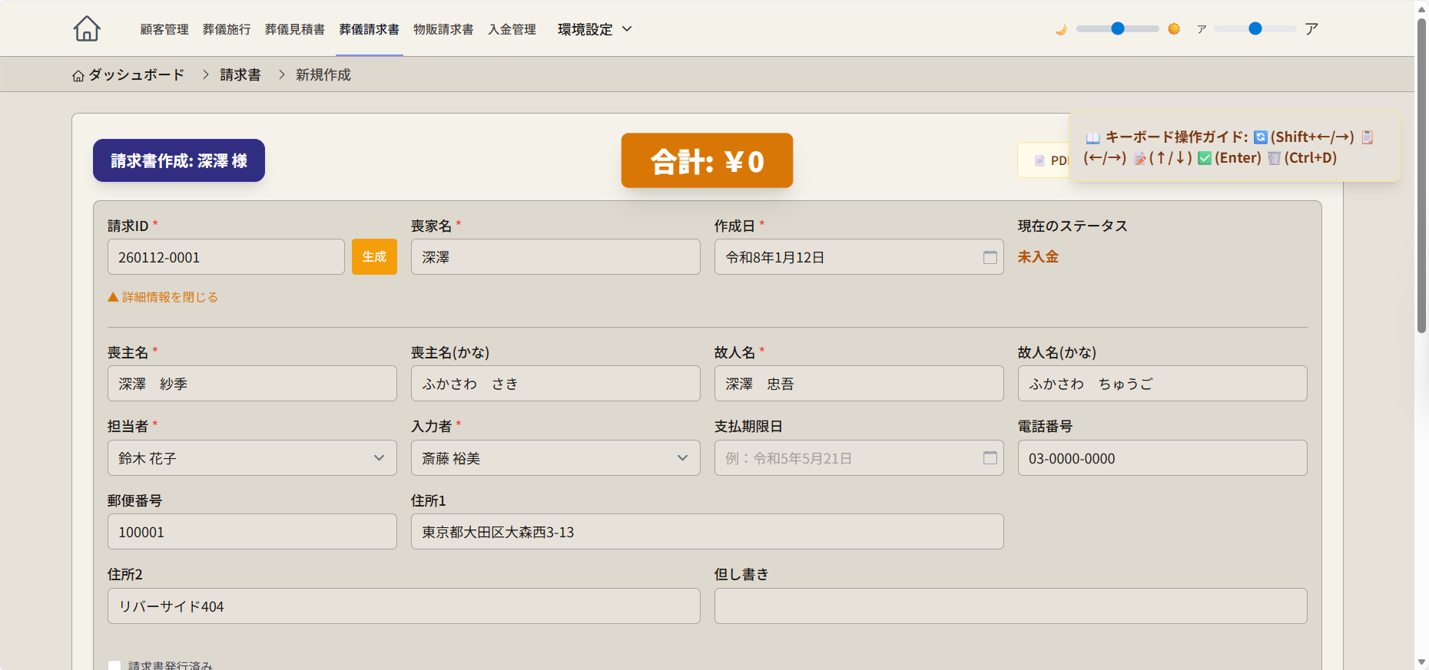This screenshot has width=1429, height=670.
Task: Click the sun brightness icon
Action: coord(1173,29)
